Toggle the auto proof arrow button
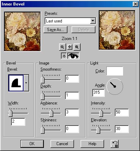The width and height of the screenshot is (140, 151). point(64,56)
